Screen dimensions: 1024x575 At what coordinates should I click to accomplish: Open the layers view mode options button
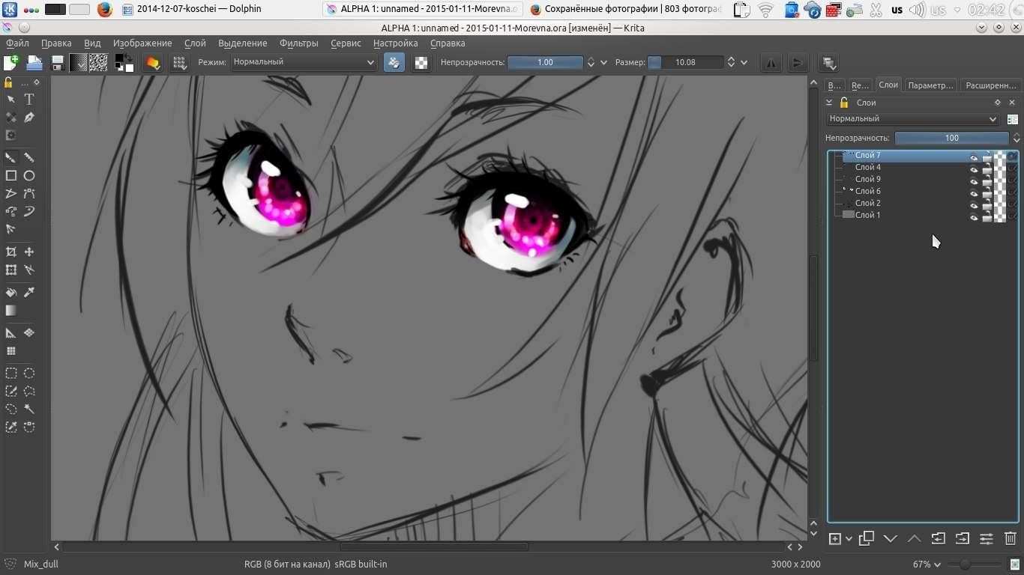(1013, 120)
